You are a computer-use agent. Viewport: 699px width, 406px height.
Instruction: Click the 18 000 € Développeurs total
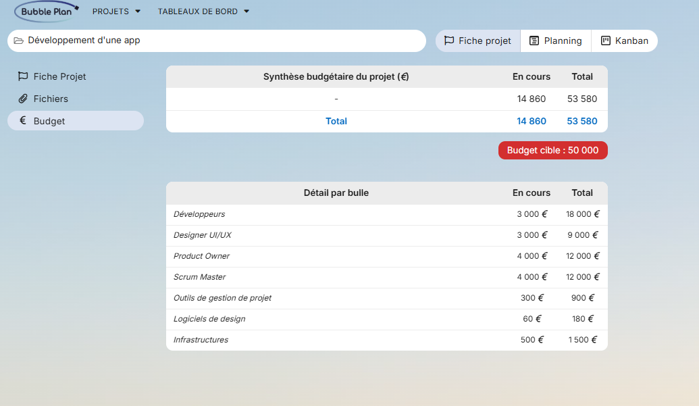[x=583, y=214]
